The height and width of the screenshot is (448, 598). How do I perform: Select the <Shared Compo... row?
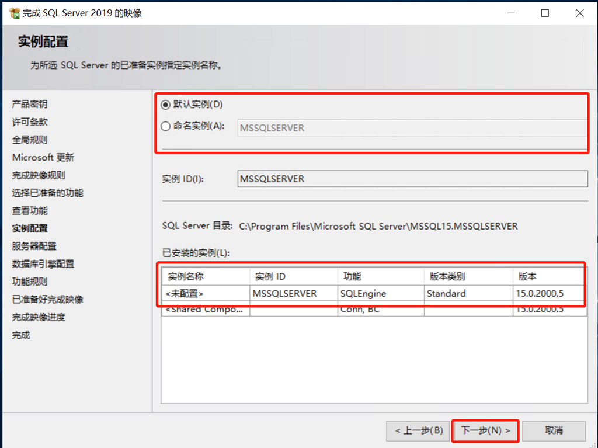point(374,310)
